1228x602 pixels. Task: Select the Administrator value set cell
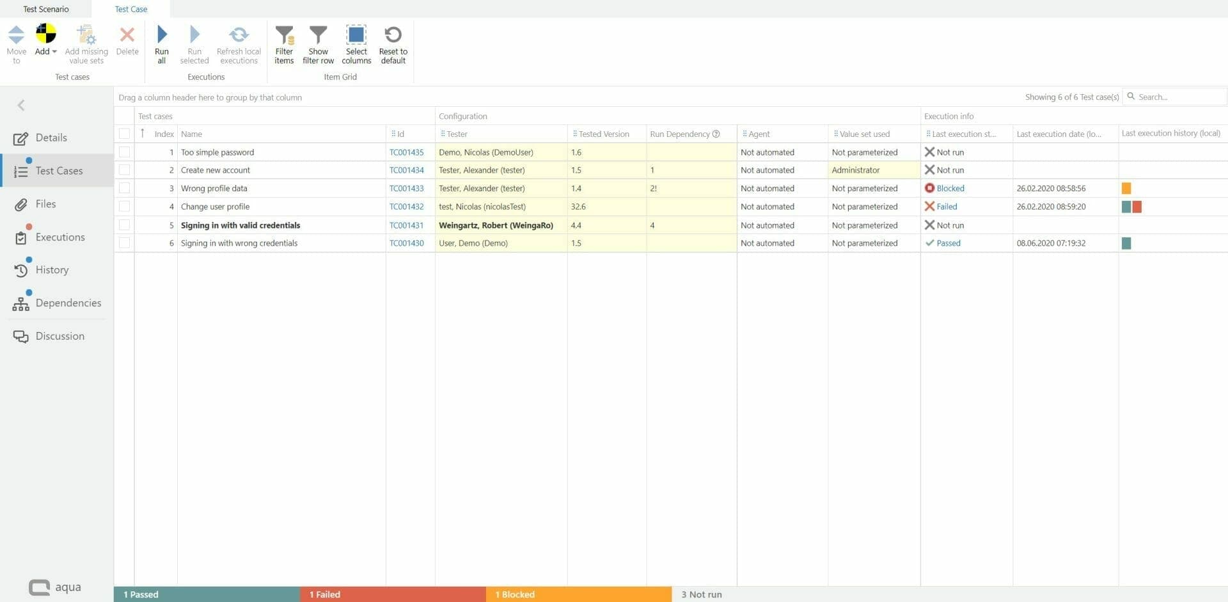tap(874, 170)
